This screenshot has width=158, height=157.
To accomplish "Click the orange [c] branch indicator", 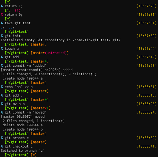I will tap(33, 155).
